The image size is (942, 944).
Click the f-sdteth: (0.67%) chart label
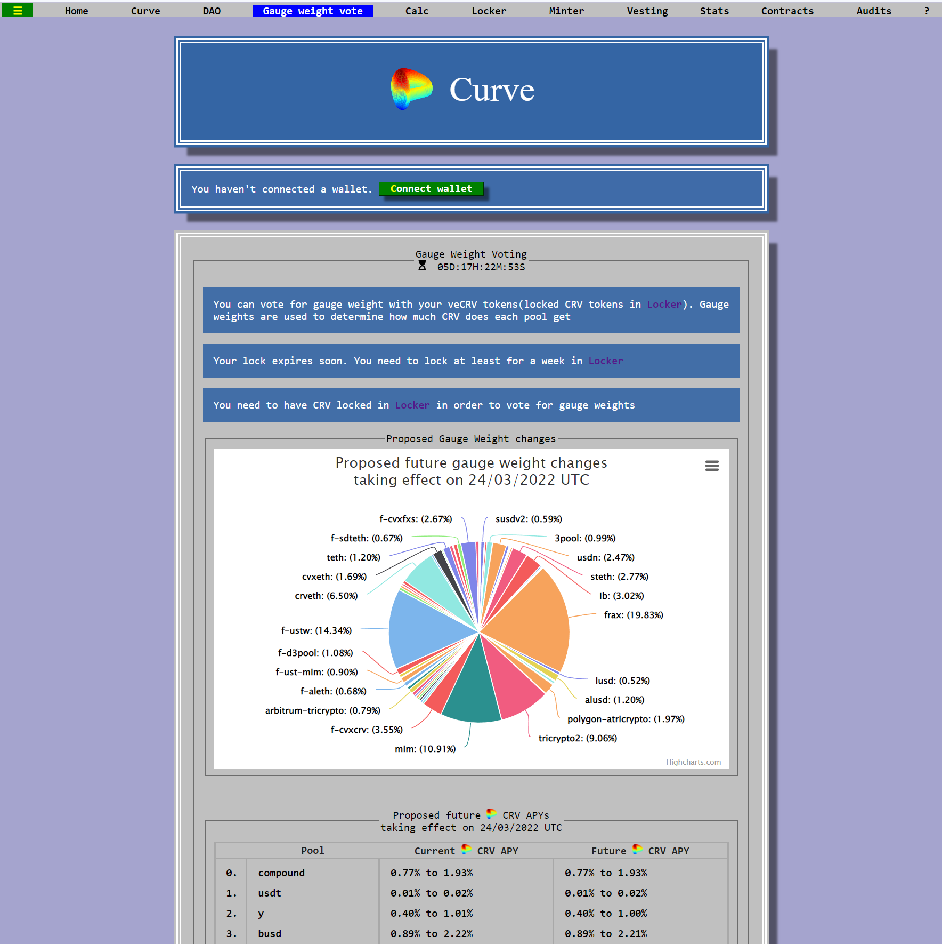(x=367, y=538)
